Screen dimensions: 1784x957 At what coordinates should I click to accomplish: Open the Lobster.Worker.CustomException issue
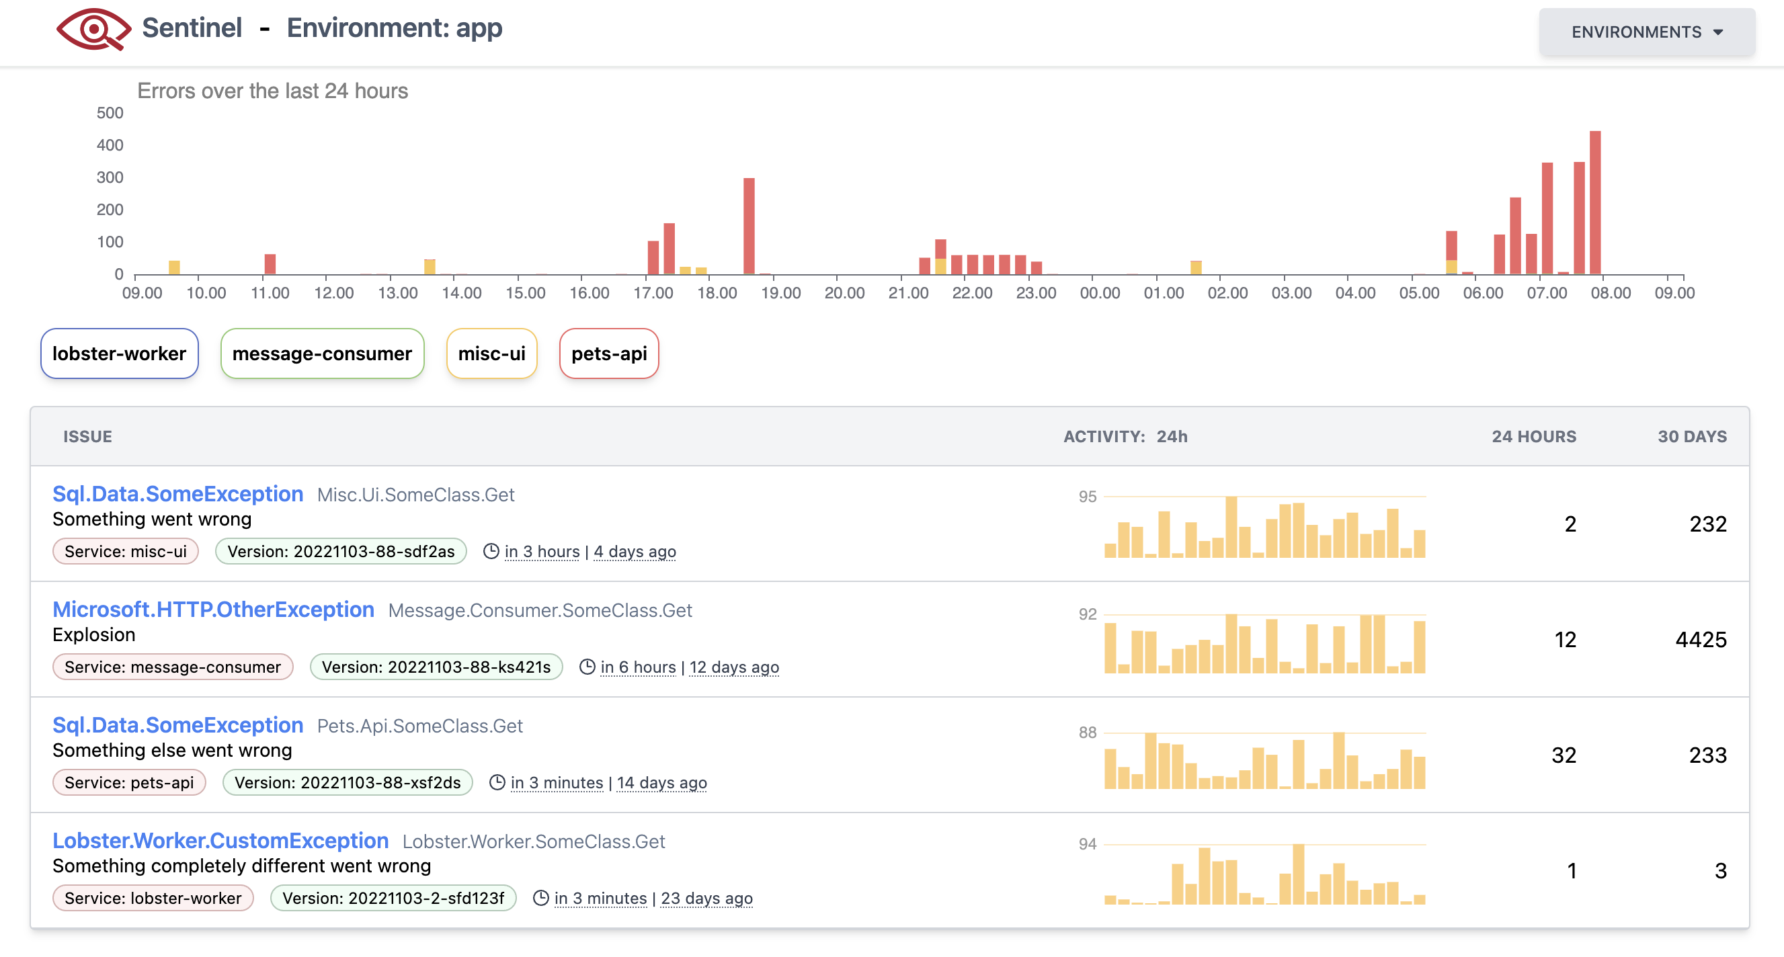(x=220, y=841)
